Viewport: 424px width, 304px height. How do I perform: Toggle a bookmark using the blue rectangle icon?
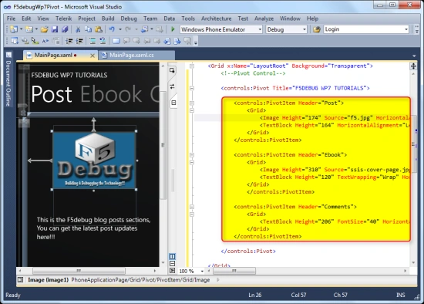coord(116,41)
